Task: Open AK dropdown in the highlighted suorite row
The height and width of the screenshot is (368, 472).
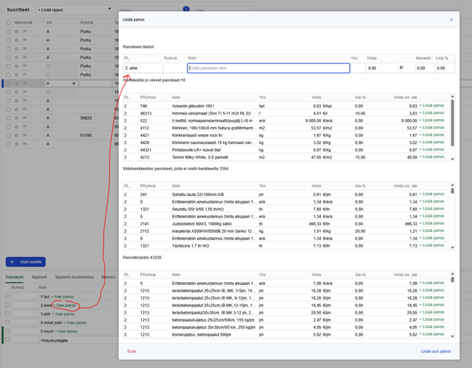Action: [x=62, y=84]
